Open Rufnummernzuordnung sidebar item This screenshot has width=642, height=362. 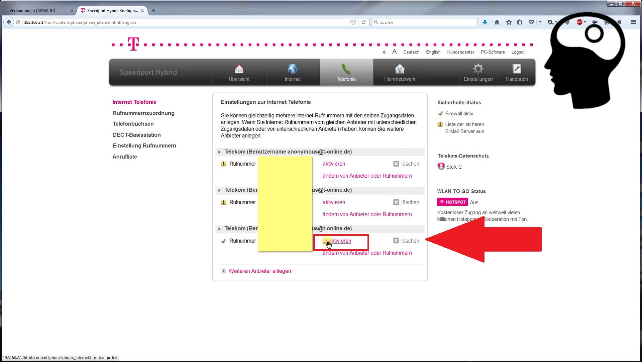pos(143,113)
